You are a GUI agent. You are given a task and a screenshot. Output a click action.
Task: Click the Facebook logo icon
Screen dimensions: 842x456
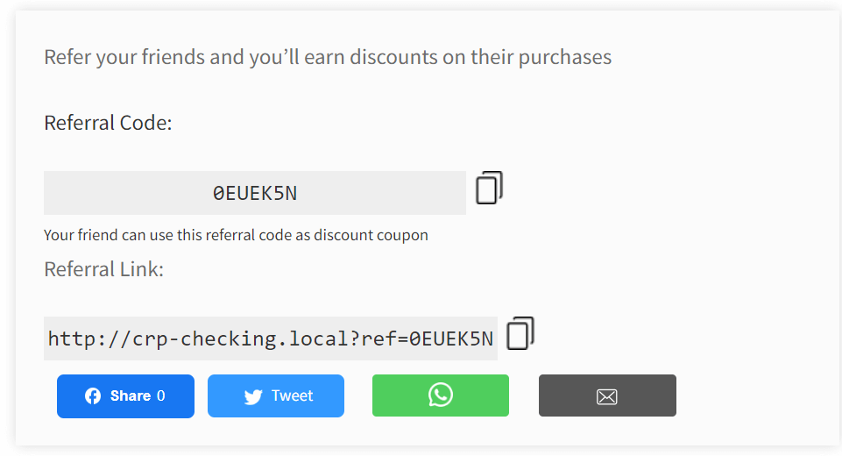(93, 395)
